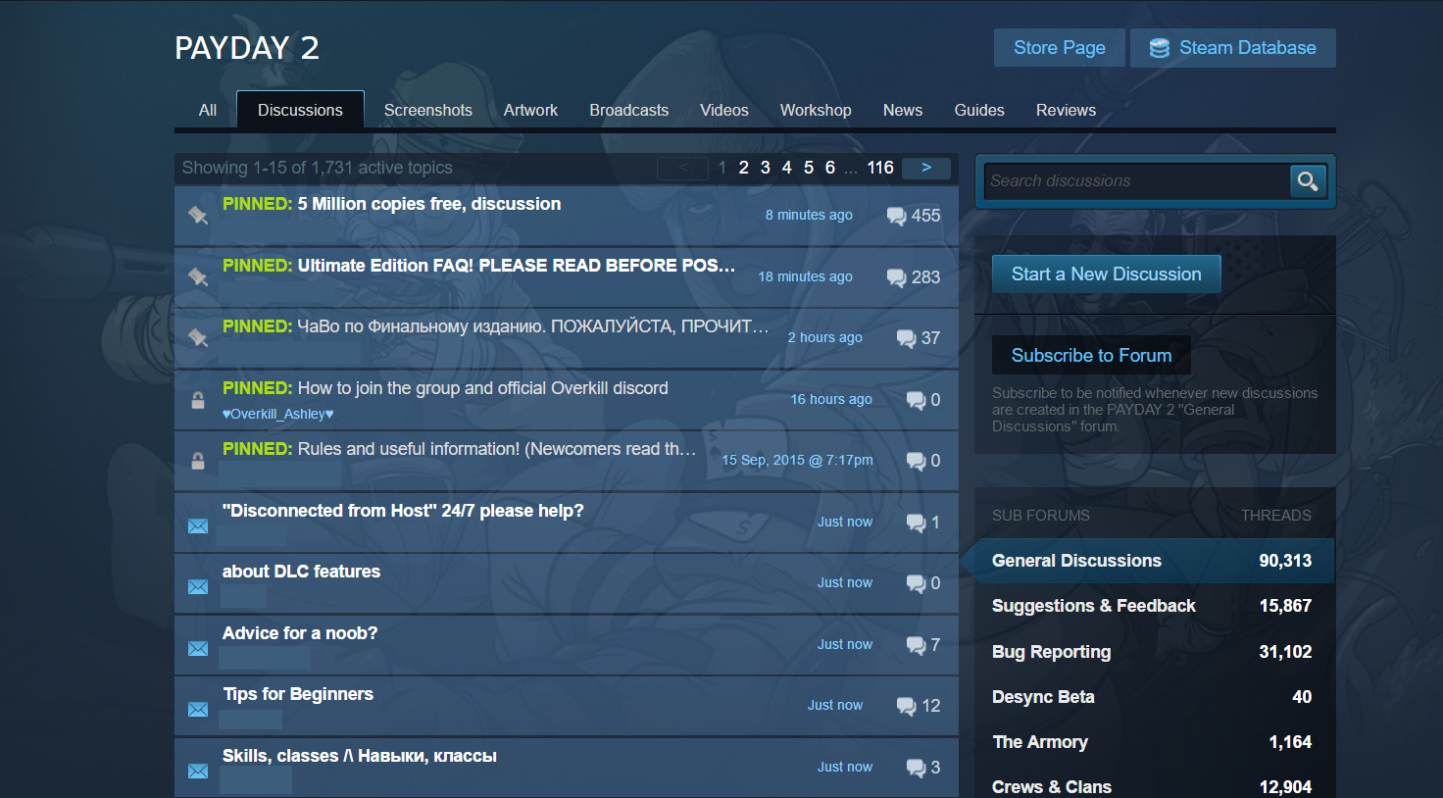Click the Steam Database icon

[1160, 48]
